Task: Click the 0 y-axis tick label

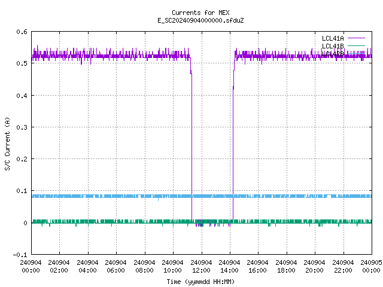Action: (x=25, y=223)
